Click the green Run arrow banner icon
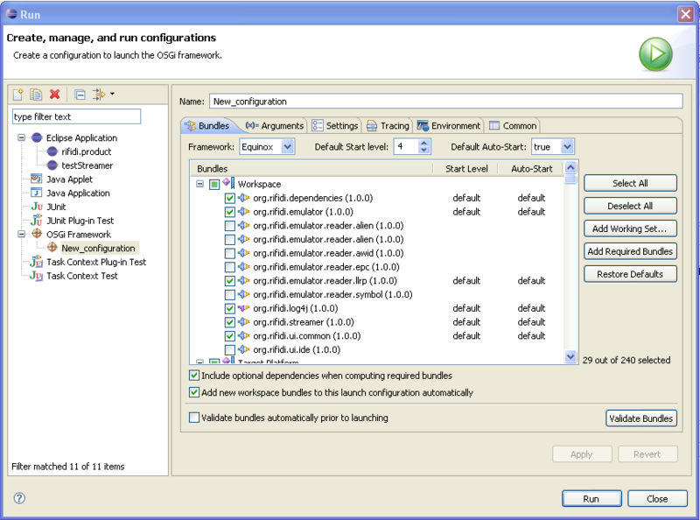700x520 pixels. [x=655, y=54]
